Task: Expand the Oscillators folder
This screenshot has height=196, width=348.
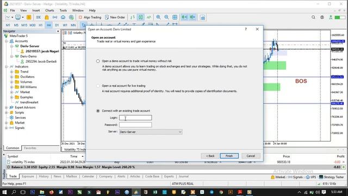Action: [11, 77]
